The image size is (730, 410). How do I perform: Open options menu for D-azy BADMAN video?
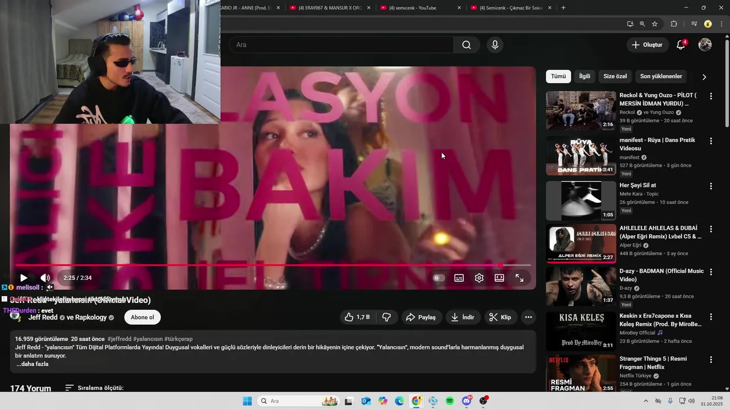(x=711, y=272)
